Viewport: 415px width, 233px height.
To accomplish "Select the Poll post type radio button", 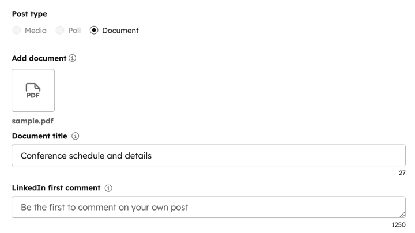I will (x=60, y=31).
